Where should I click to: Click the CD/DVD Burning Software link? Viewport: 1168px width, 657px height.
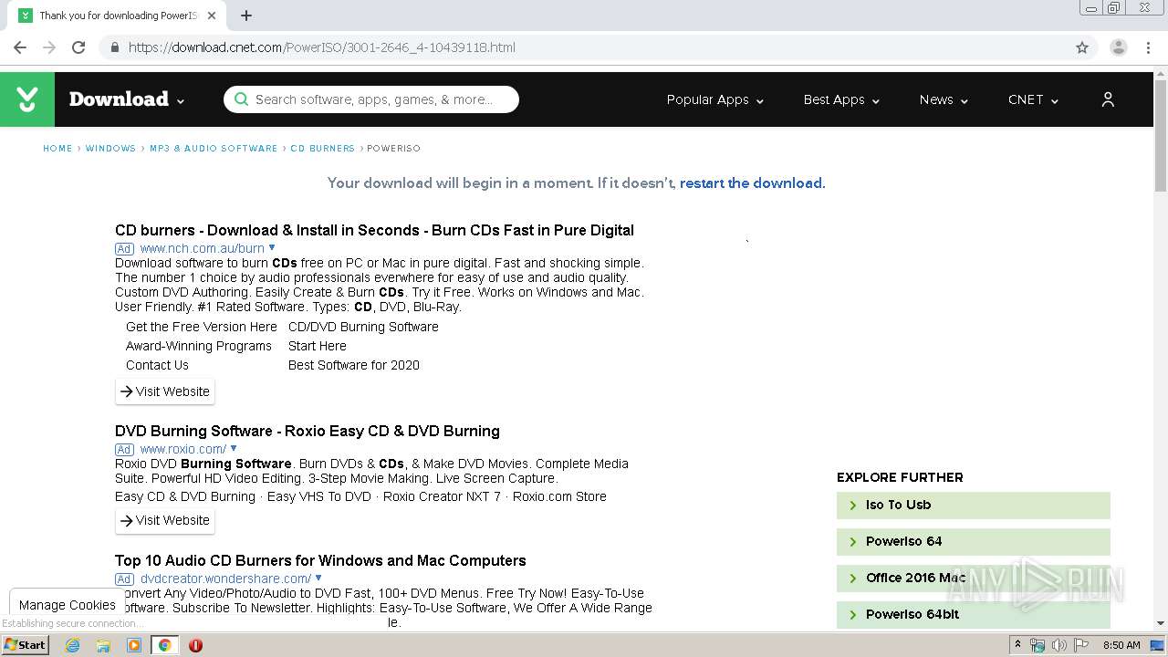[363, 327]
